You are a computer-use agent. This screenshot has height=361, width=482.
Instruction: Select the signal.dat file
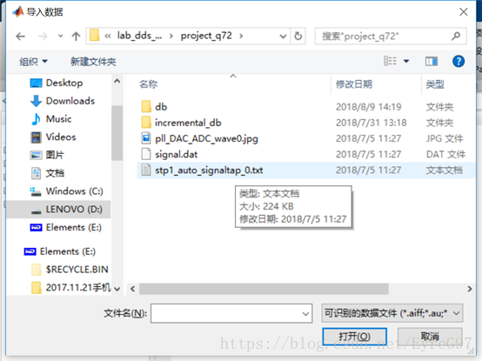[x=176, y=154]
